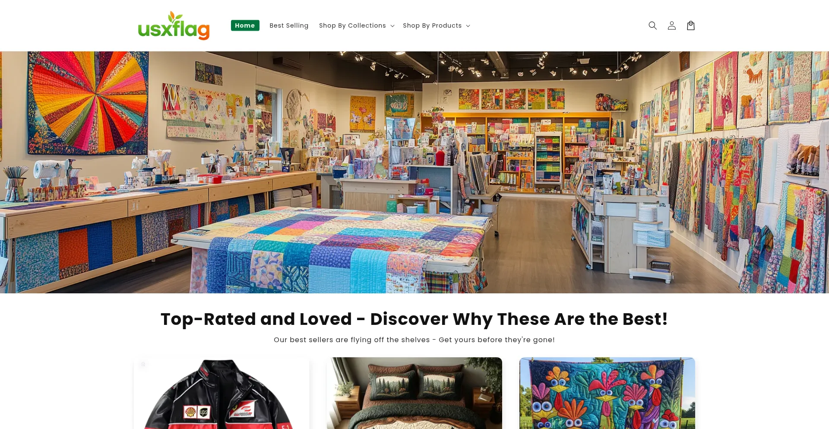Open the Best Selling page

point(289,25)
